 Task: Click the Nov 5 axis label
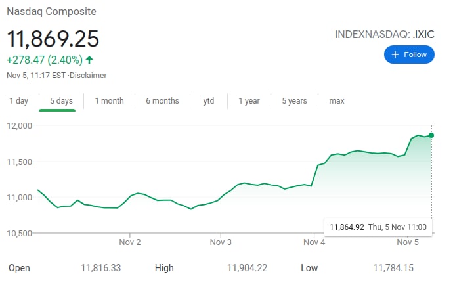(408, 242)
